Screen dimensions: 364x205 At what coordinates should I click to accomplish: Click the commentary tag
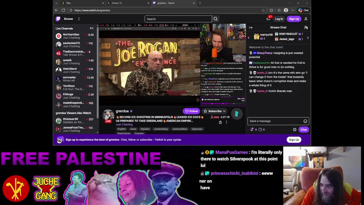[161, 129]
